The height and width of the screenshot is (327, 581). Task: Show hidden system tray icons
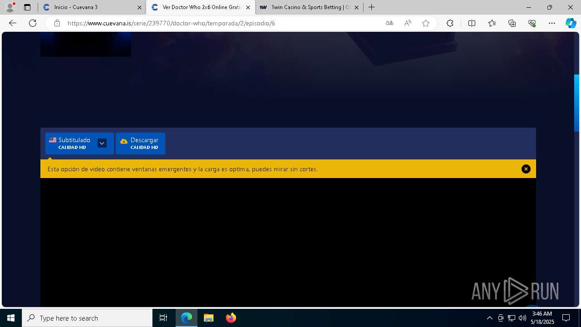click(489, 318)
